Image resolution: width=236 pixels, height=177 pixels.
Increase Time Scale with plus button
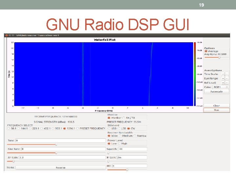(x=223, y=74)
